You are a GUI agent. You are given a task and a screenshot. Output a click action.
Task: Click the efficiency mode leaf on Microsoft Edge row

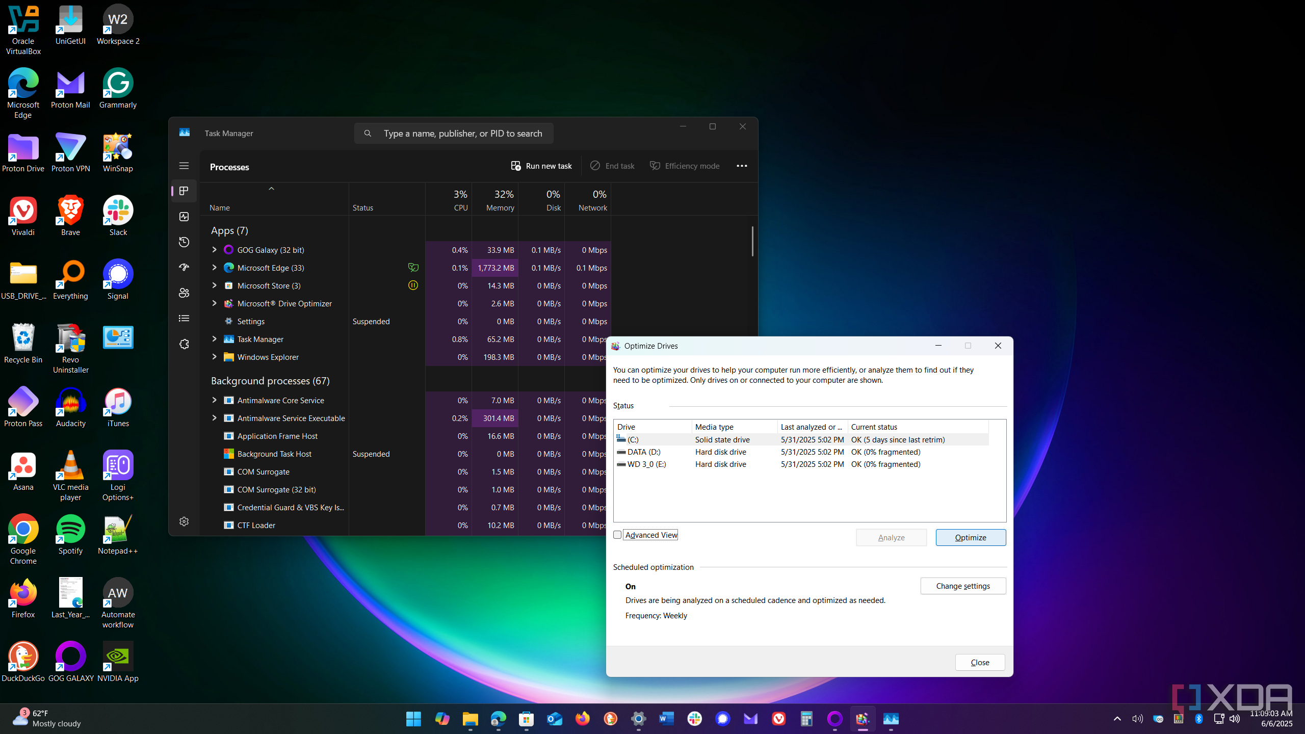413,268
